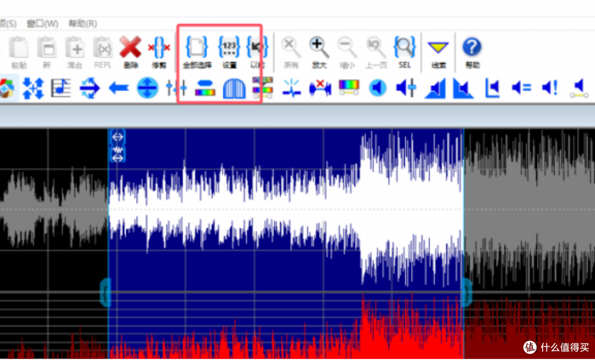The width and height of the screenshot is (595, 360).
Task: Click the selection start marker handle
Action: (105, 292)
